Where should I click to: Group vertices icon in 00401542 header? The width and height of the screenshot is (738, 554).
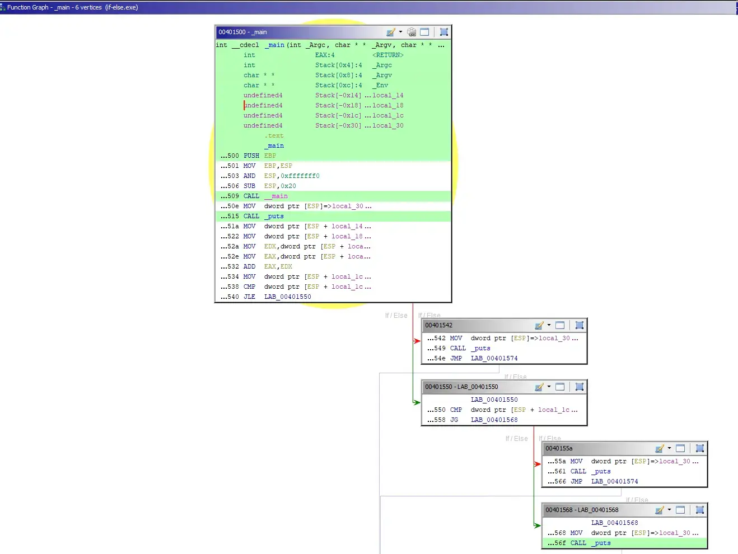pos(580,325)
